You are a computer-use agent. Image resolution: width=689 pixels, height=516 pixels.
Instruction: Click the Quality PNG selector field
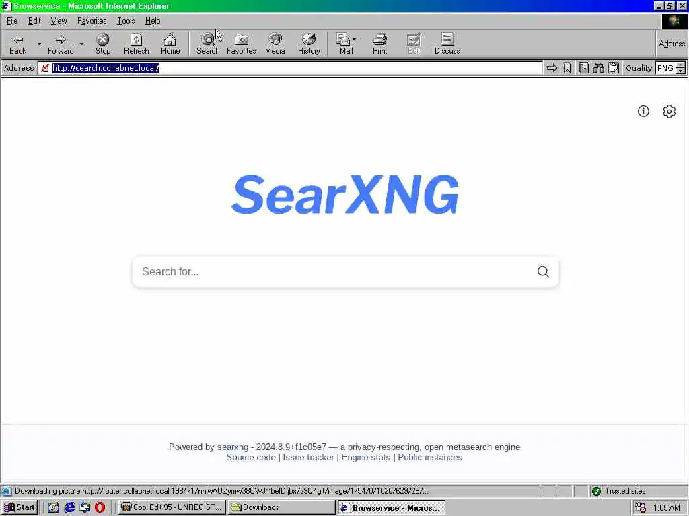[665, 68]
